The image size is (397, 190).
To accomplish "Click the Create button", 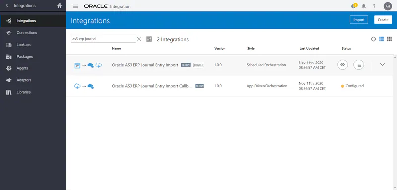I will 383,20.
